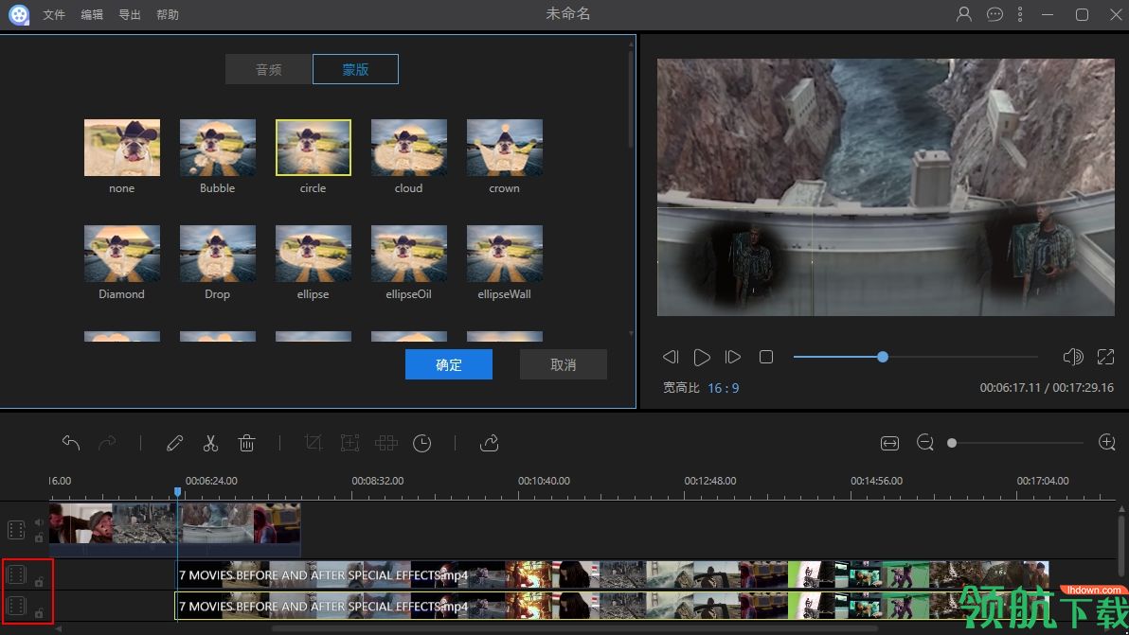This screenshot has height=635, width=1129.
Task: Select the ellipseOil mask thumbnail
Action: coord(409,253)
